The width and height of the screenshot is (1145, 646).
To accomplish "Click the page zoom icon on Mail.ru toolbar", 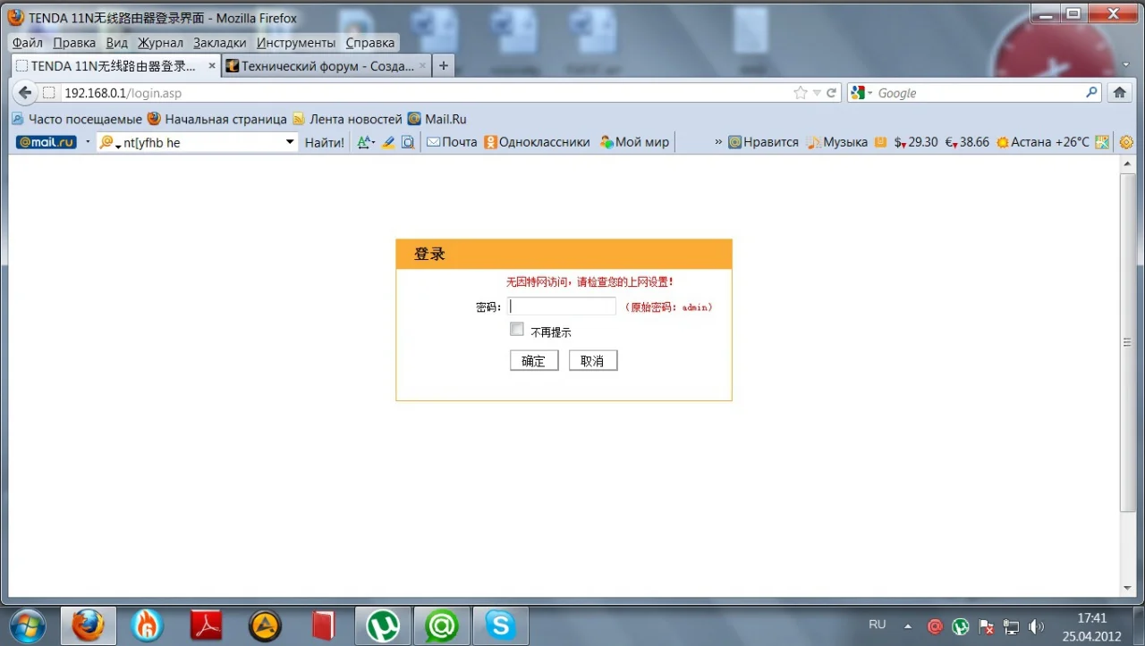I will [x=408, y=142].
